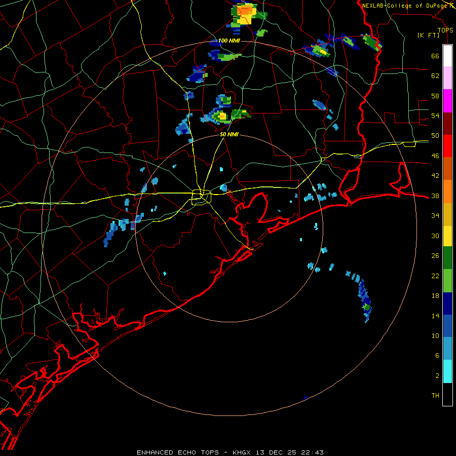456x456 pixels.
Task: Click the 'TOPS' legend heading
Action: pyautogui.click(x=445, y=30)
